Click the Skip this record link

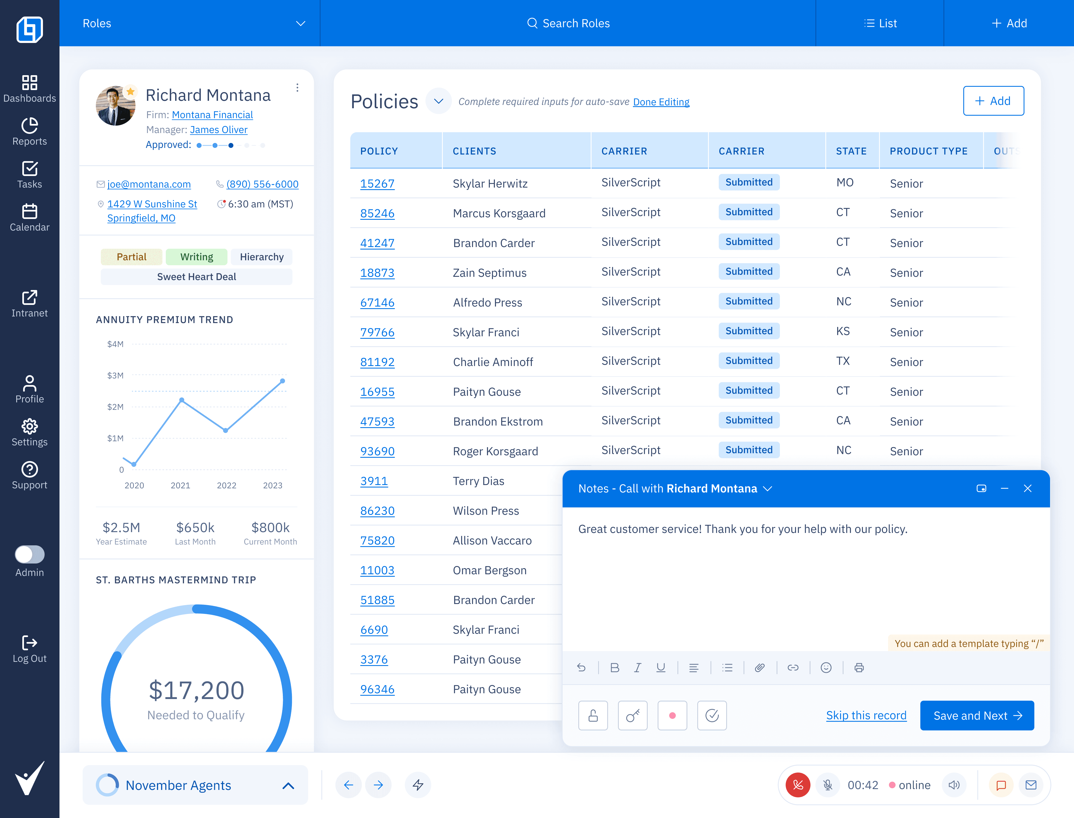point(866,715)
